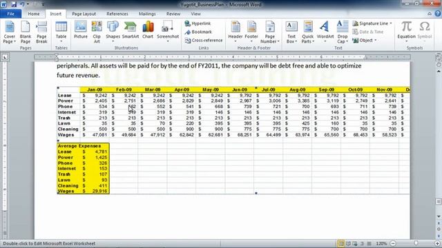Open the Footer gallery
Screen dimensions: 442x248
point(251,32)
